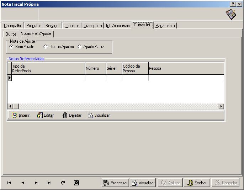
Task: Click the notepad icon in top-right corner
Action: click(230, 15)
